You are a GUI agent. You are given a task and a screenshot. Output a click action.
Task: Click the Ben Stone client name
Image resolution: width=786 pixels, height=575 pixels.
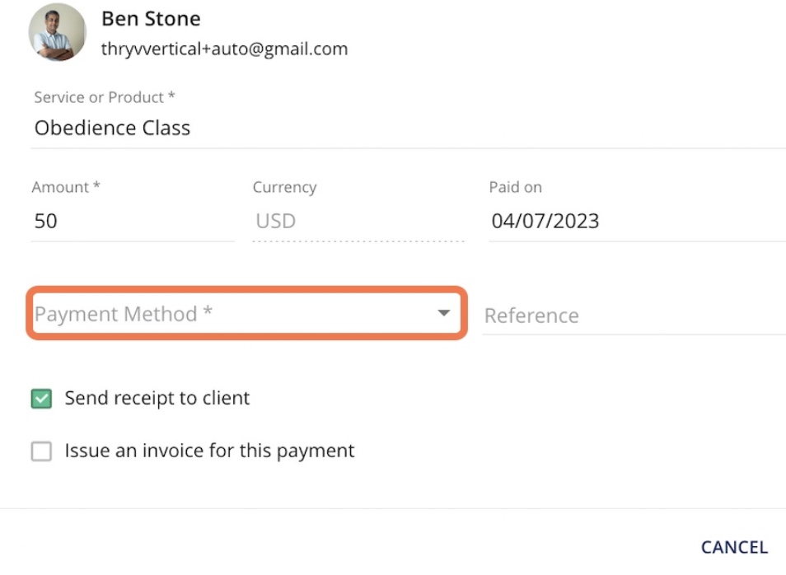tap(151, 18)
